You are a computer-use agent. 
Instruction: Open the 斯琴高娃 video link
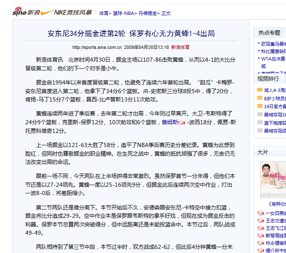click(x=276, y=236)
